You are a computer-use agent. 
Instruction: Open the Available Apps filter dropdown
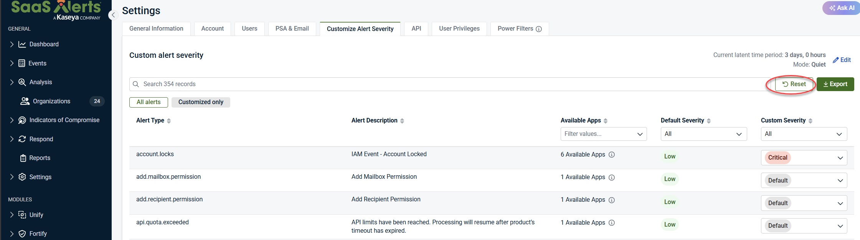click(603, 134)
